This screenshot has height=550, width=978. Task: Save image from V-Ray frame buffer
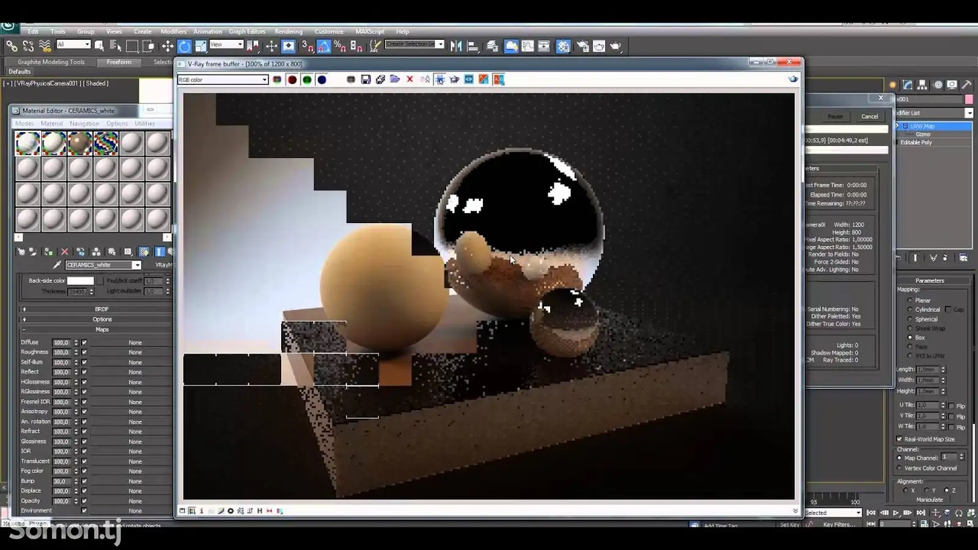(366, 80)
